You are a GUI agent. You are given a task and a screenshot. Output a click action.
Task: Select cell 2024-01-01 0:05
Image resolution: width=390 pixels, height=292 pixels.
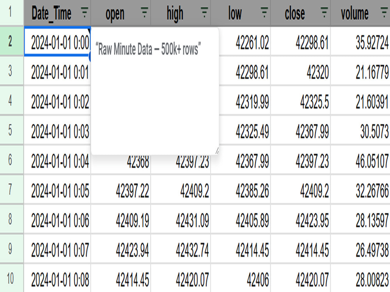coord(57,189)
